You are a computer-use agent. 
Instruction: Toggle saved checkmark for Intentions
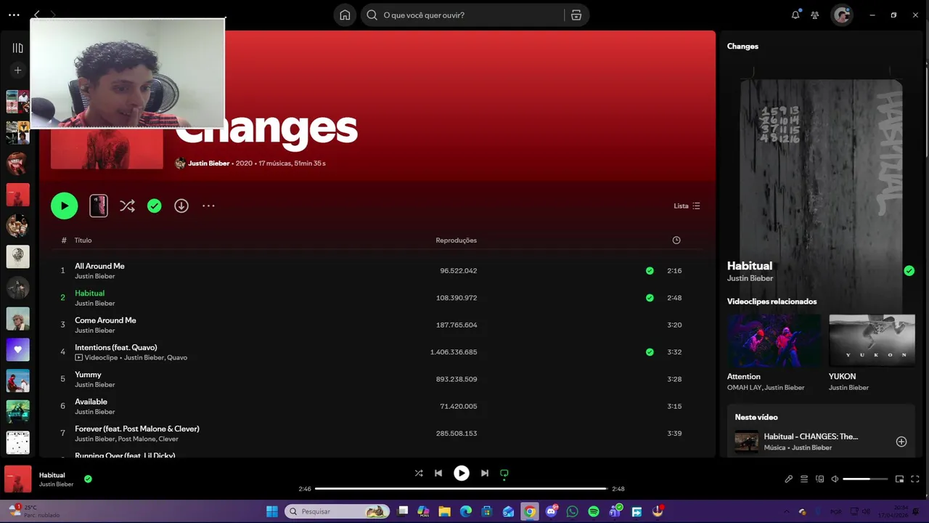(650, 352)
